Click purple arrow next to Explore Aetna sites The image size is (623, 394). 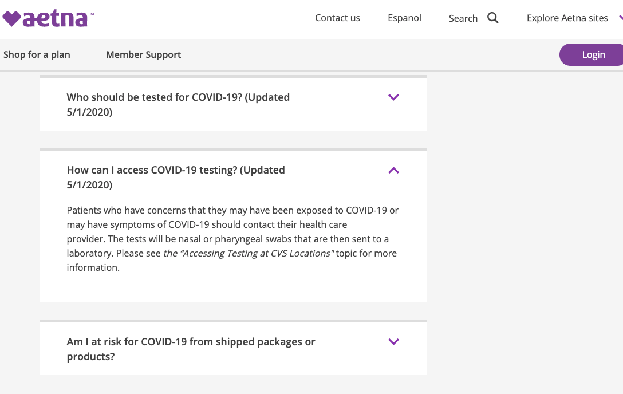click(620, 18)
